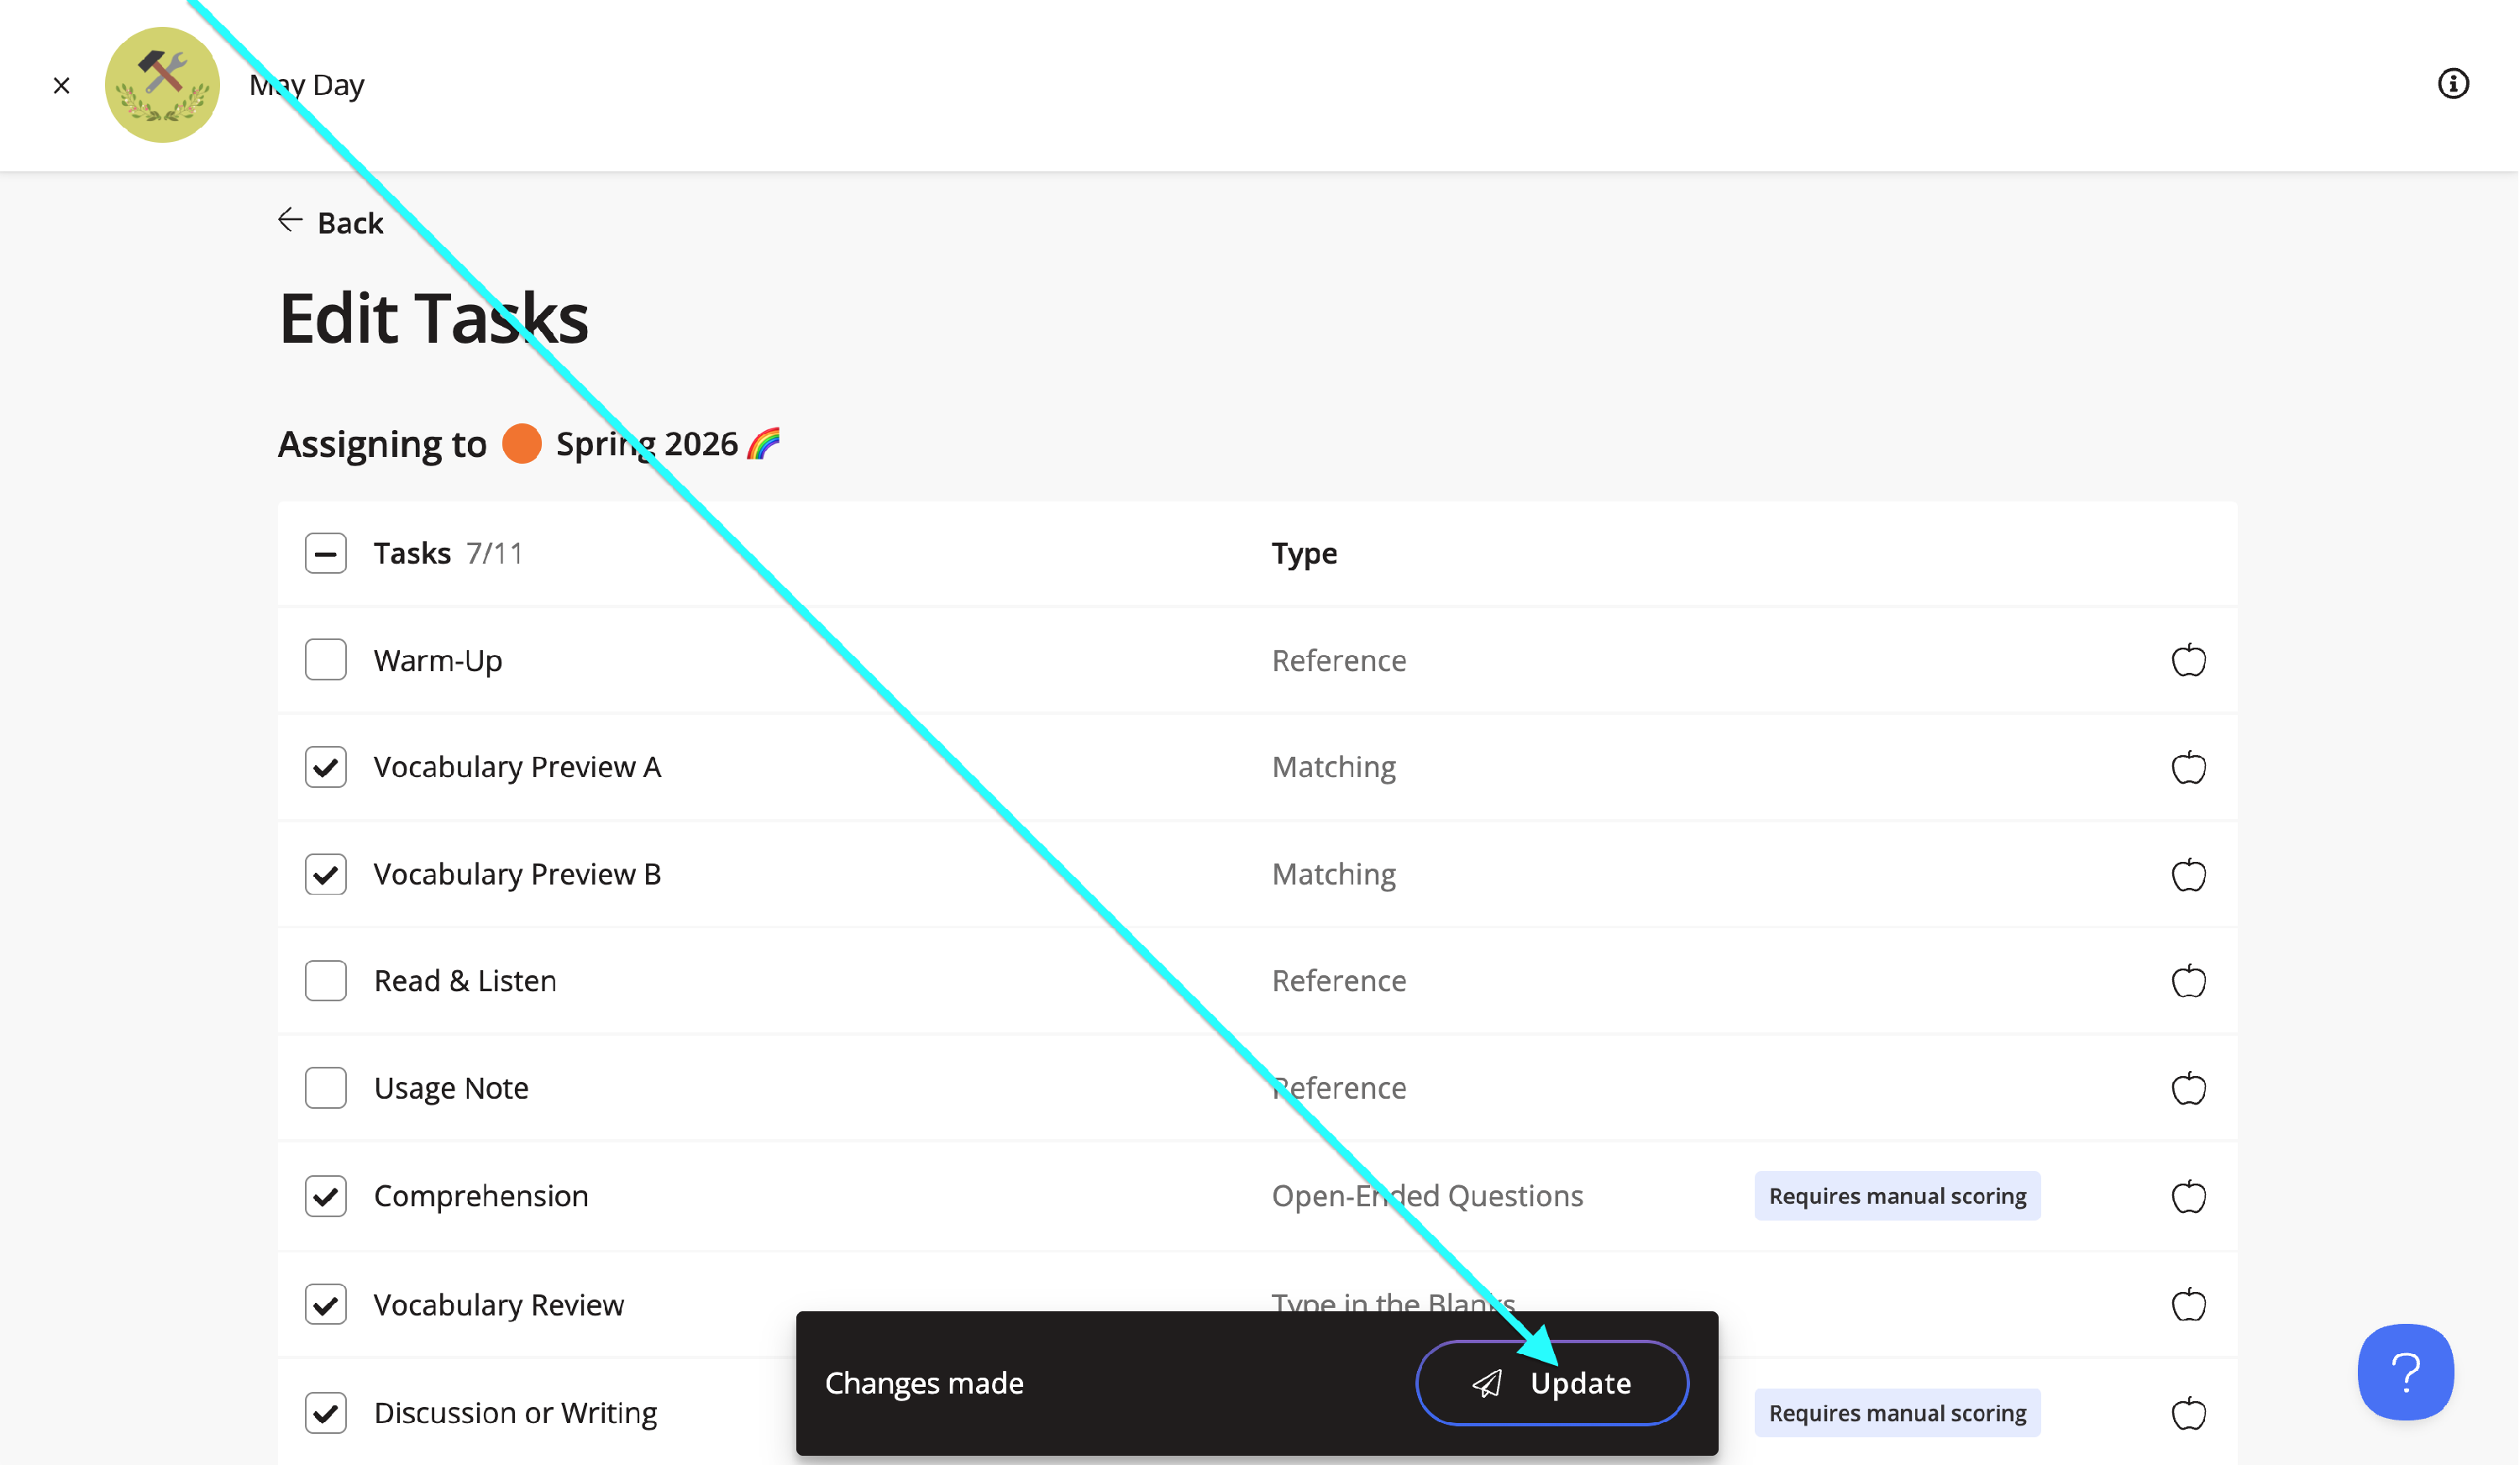Image resolution: width=2520 pixels, height=1465 pixels.
Task: Uncheck the Vocabulary Preview A task
Action: (x=326, y=767)
